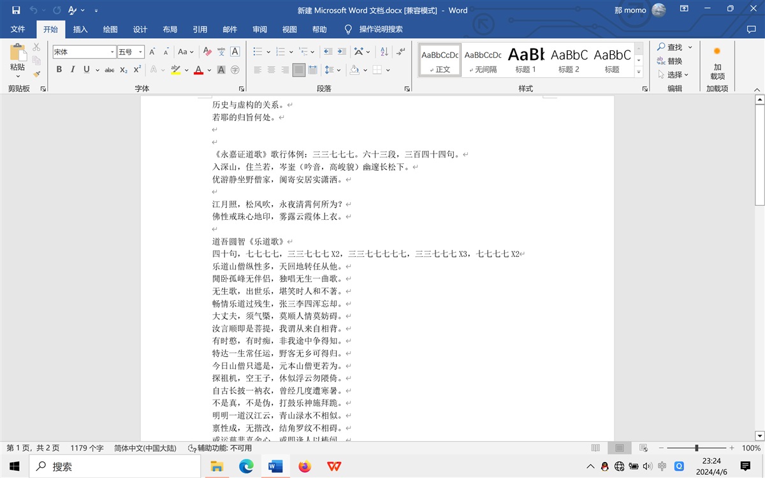Click the zoom slider in status bar
Screen dimensions: 765x478
click(696, 448)
